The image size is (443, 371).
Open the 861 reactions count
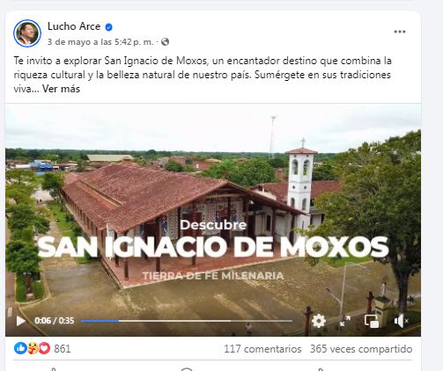point(63,349)
